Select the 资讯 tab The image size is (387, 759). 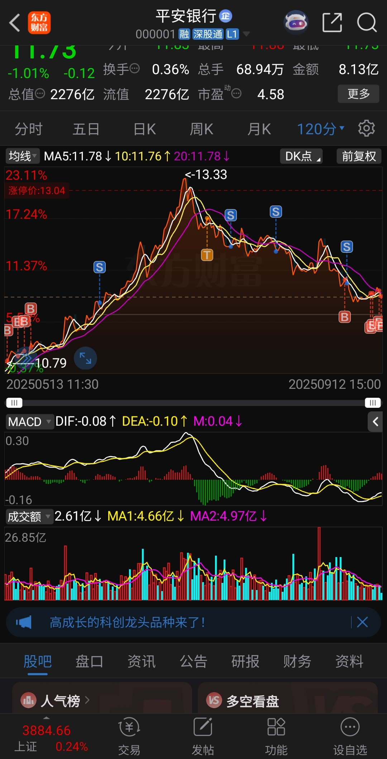pos(142,661)
